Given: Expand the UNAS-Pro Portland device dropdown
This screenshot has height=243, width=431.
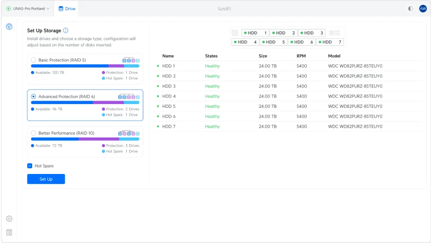Looking at the screenshot, I should 28,9.
